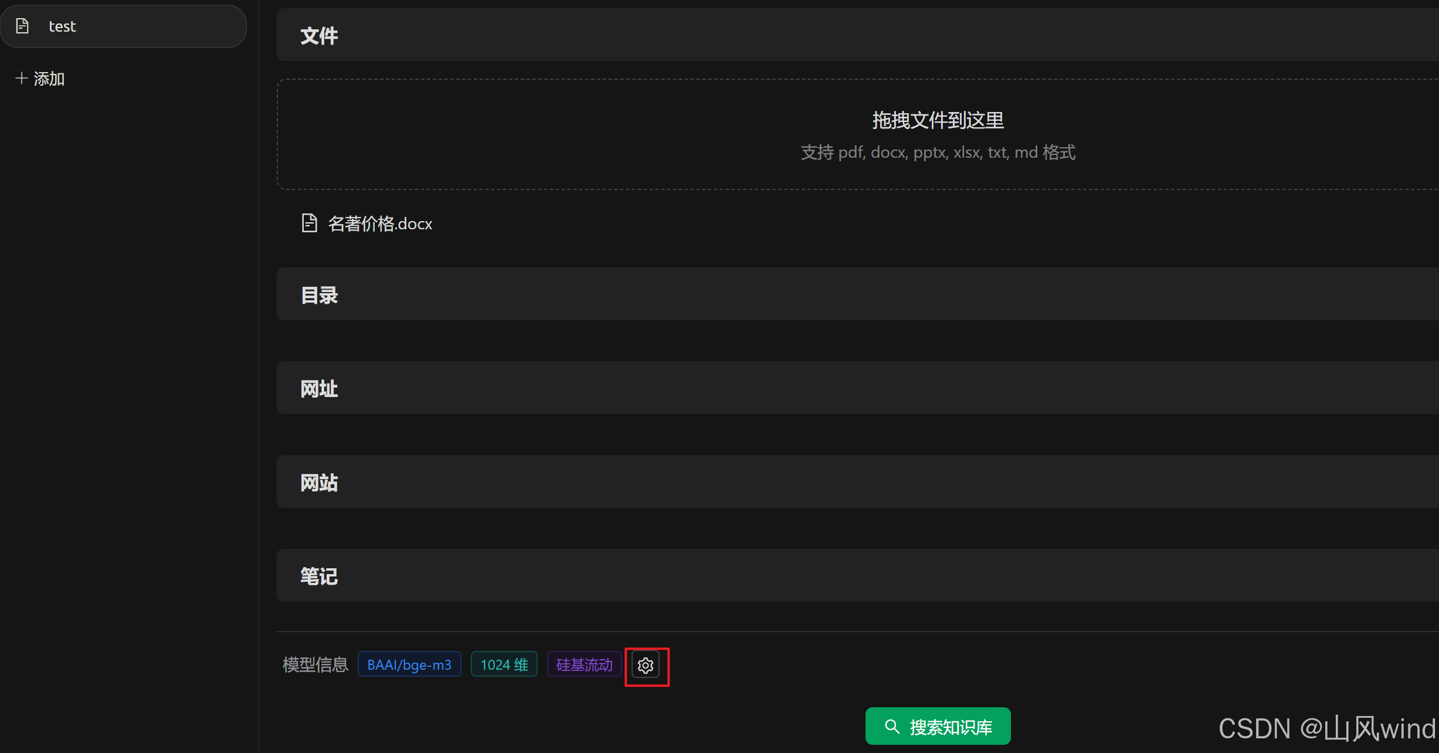Viewport: 1439px width, 753px height.
Task: Expand the 网站 section header
Action: tap(320, 482)
